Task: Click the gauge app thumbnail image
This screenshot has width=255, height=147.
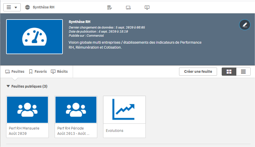Action: tap(34, 37)
